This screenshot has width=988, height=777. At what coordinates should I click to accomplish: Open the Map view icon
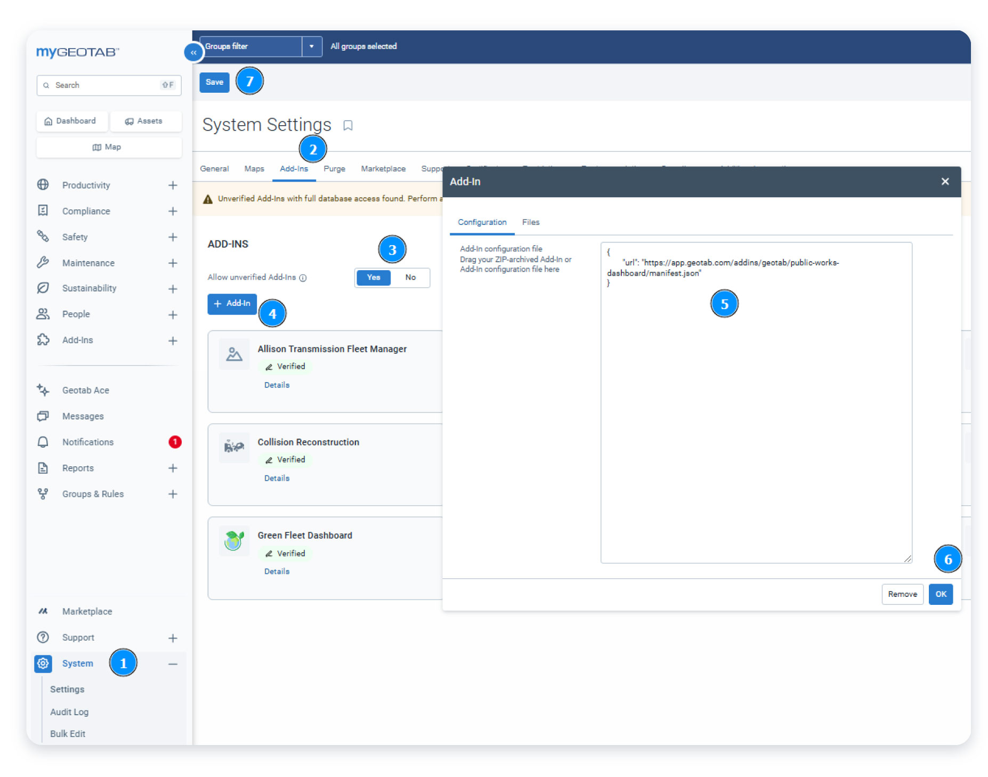tap(97, 147)
